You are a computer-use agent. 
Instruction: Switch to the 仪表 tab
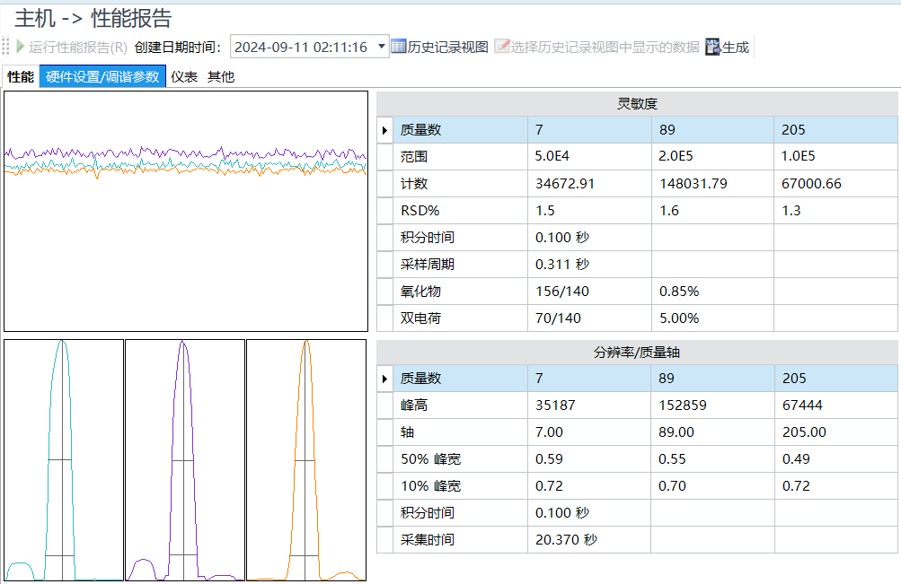tap(184, 77)
